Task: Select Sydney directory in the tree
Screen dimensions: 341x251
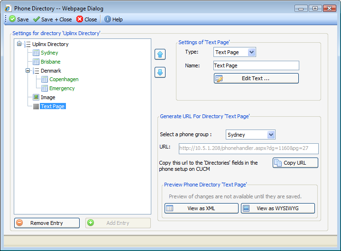Action: [49, 53]
